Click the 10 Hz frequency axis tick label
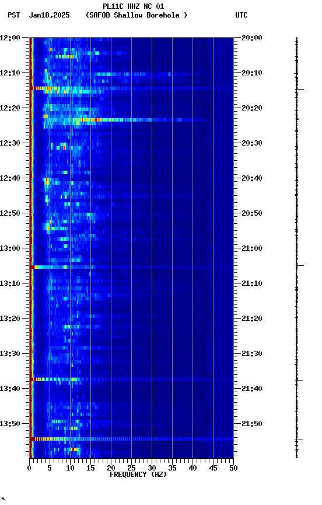 (70, 468)
